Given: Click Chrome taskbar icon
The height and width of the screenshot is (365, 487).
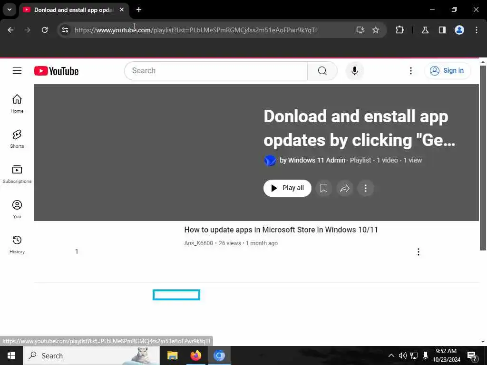Looking at the screenshot, I should click(219, 355).
